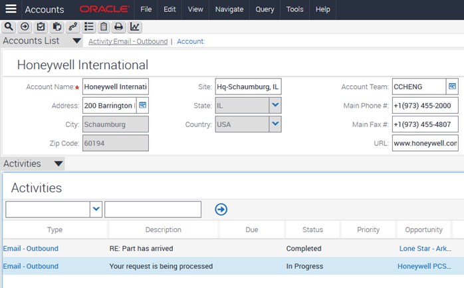Open the Help menu
The height and width of the screenshot is (288, 464).
(x=323, y=9)
